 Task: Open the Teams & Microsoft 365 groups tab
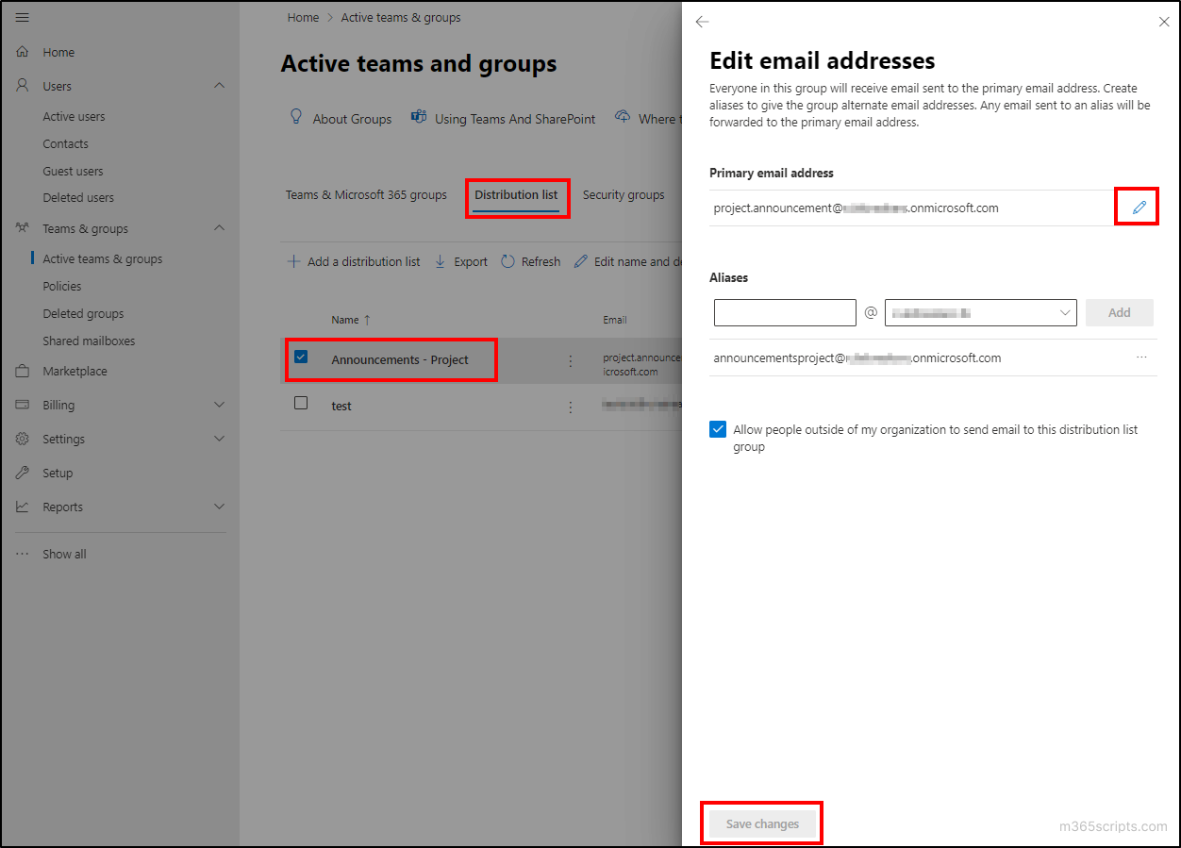coord(365,194)
